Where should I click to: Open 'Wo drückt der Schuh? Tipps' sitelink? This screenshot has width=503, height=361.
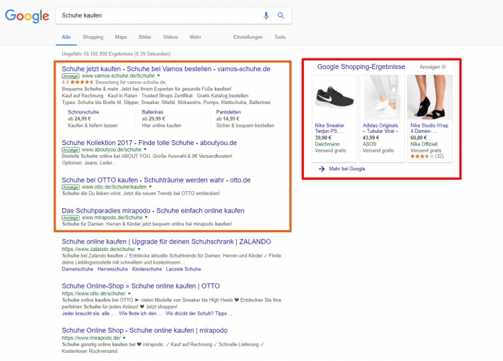pyautogui.click(x=199, y=313)
